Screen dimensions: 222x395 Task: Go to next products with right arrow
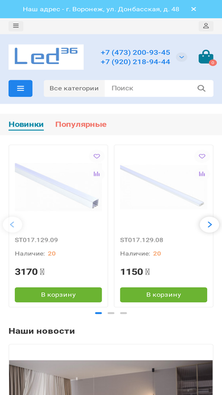(210, 224)
